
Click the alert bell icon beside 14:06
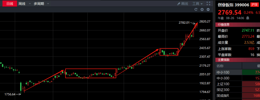pos(248,18)
